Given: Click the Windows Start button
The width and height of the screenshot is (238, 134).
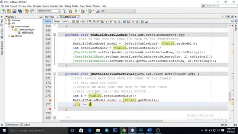Looking at the screenshot, I should 4,130.
